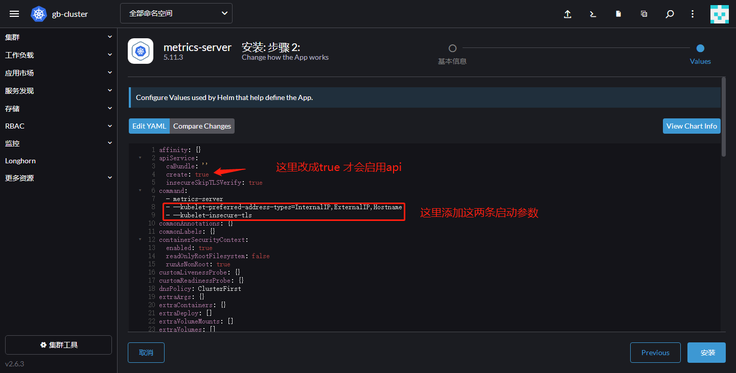736x373 pixels.
Task: Expand the 更多资源 sidebar section
Action: (x=58, y=178)
